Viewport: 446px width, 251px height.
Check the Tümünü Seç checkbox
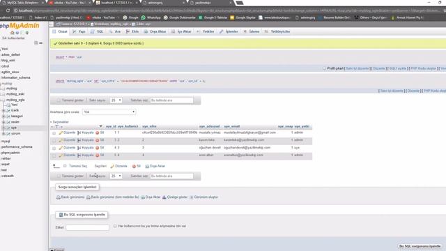(65, 166)
